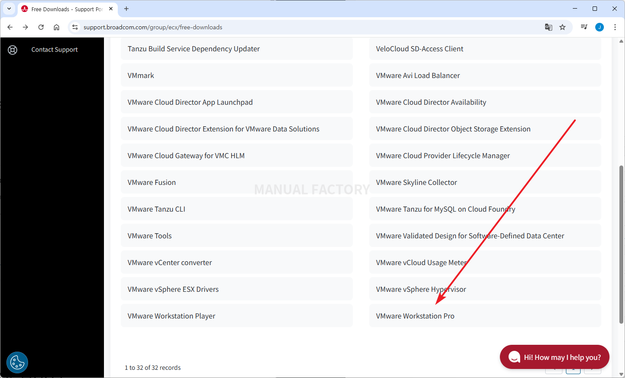Navigate back to the previous page
The width and height of the screenshot is (625, 378).
(10, 27)
